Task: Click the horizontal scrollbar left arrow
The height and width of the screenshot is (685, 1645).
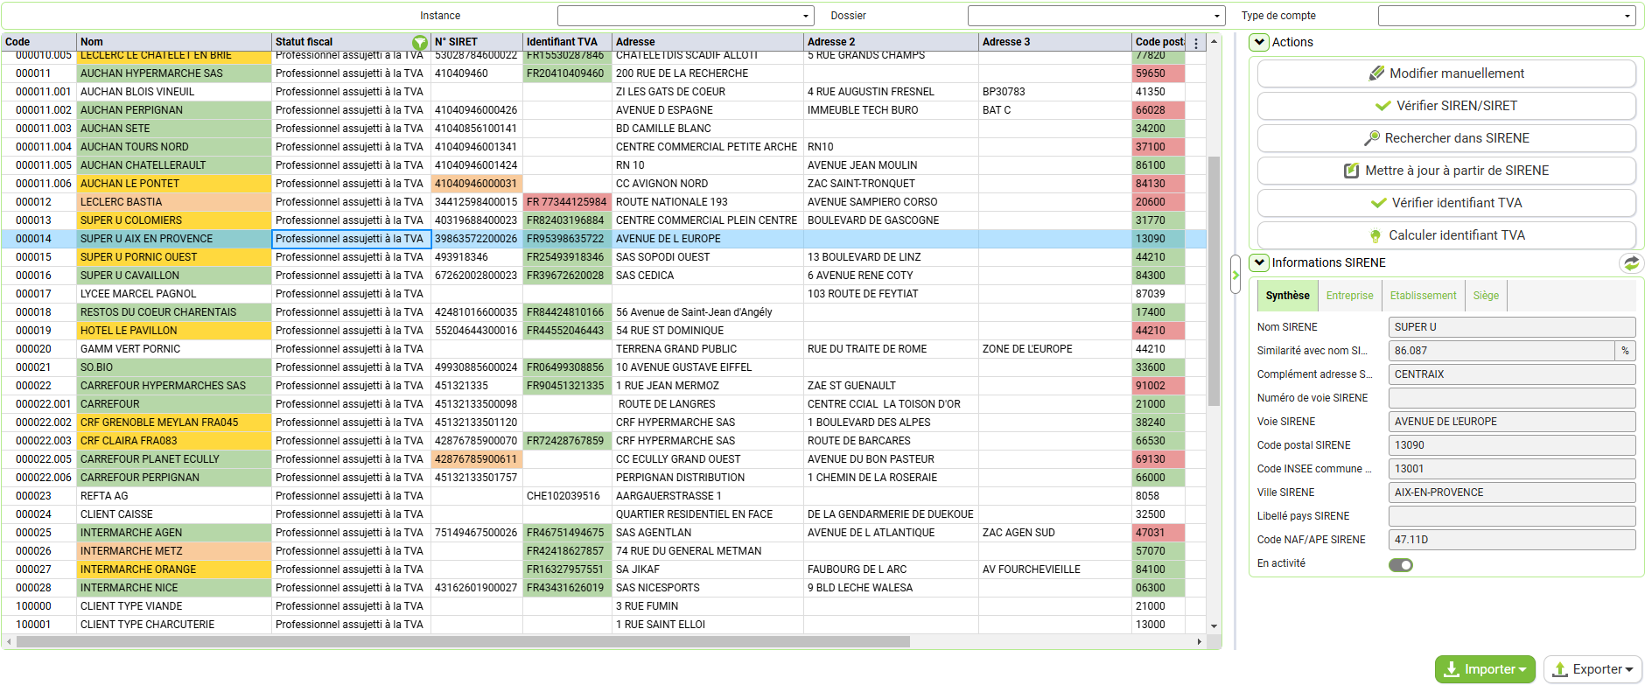Action: [9, 642]
